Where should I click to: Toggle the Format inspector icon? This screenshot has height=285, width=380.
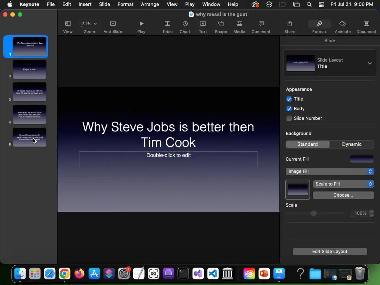[319, 23]
